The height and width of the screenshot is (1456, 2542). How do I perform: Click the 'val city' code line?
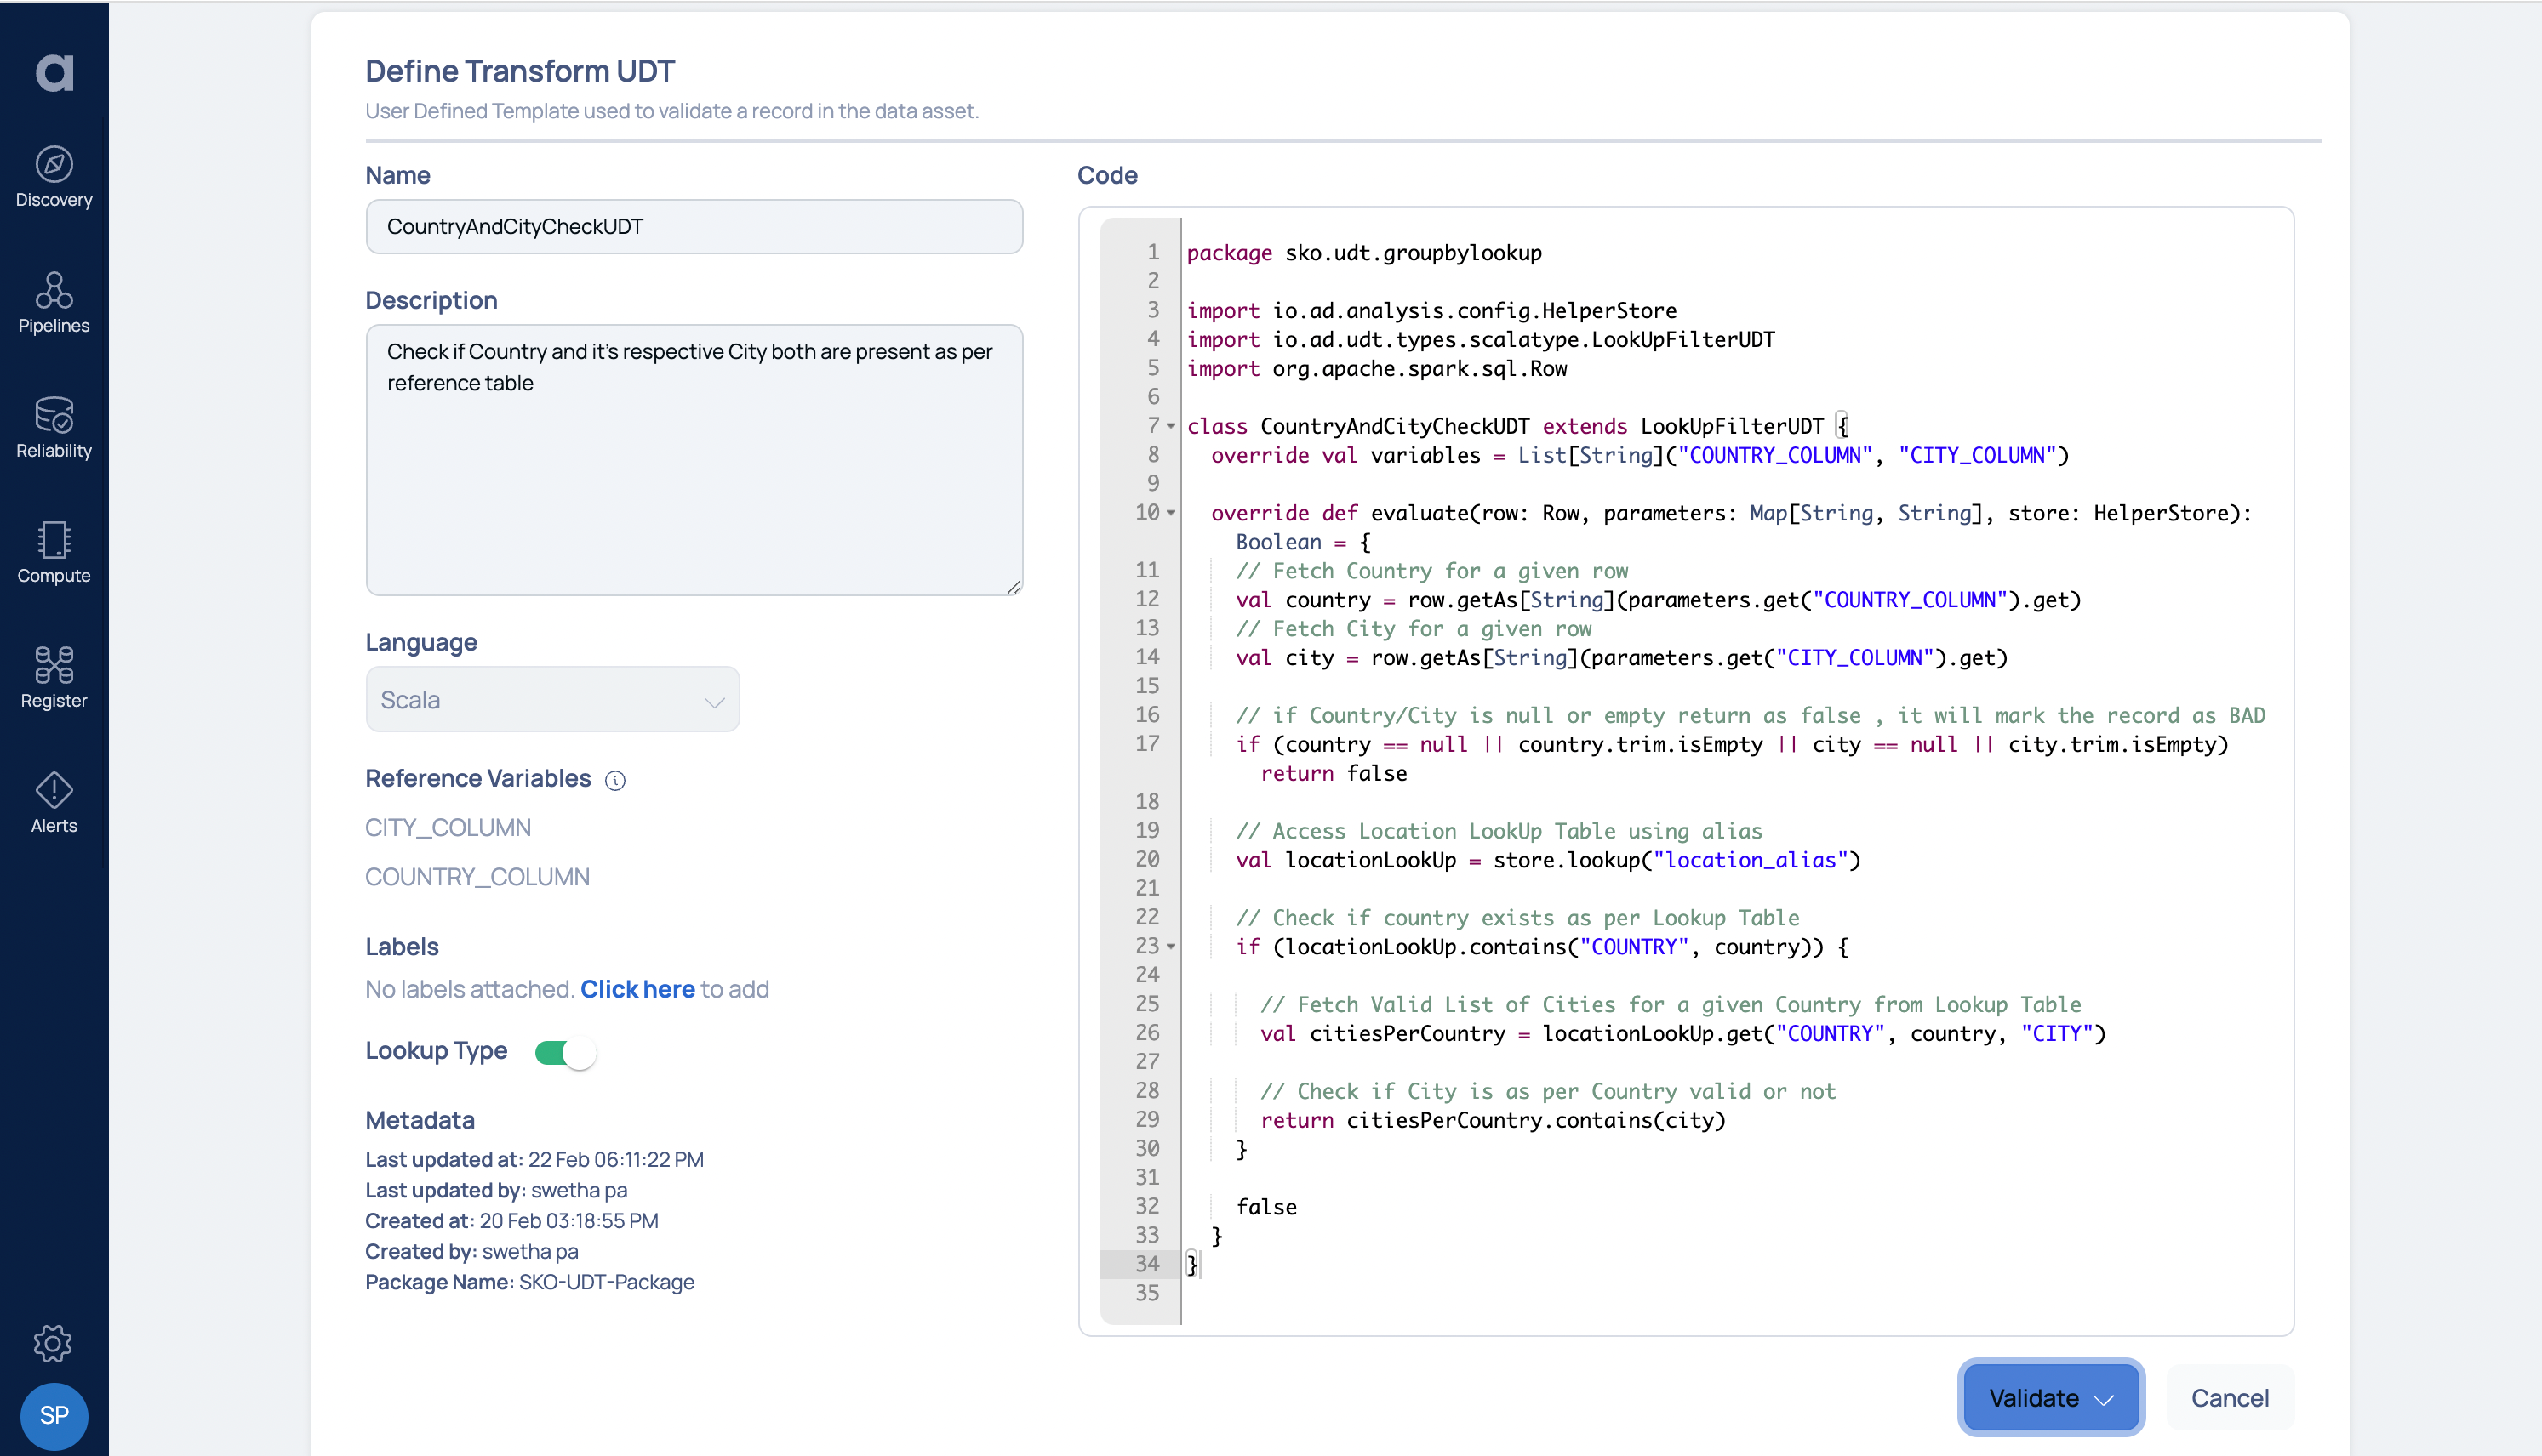tap(1622, 658)
